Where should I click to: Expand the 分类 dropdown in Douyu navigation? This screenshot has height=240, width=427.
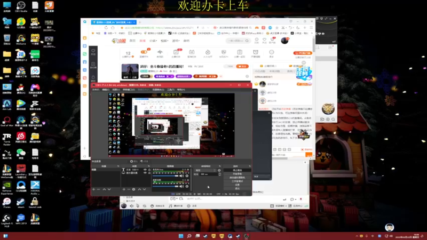point(153,41)
